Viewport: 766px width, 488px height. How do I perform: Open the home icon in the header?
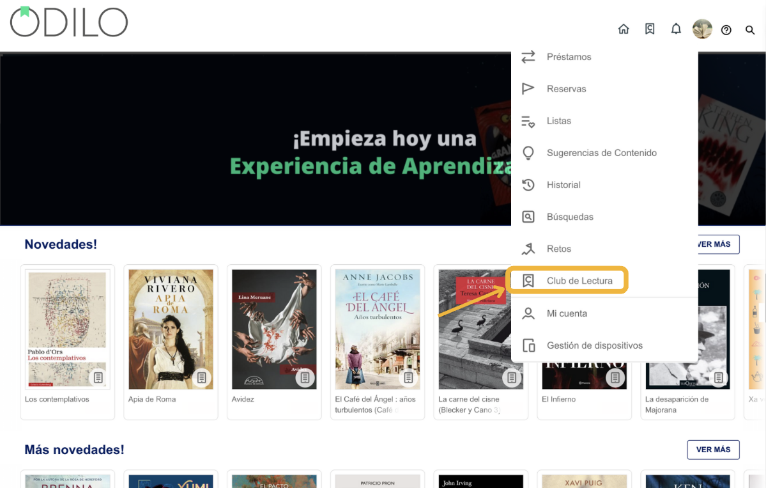[x=624, y=29]
